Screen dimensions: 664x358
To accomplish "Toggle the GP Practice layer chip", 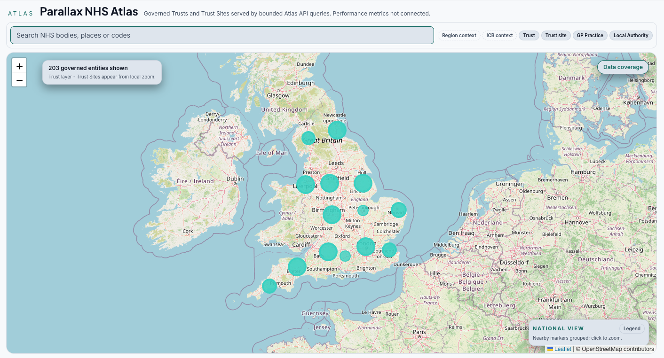I will [x=590, y=35].
